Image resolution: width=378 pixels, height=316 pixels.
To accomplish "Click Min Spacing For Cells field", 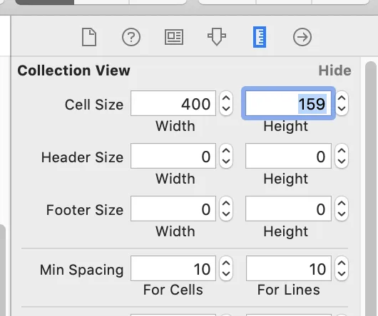I will click(173, 268).
